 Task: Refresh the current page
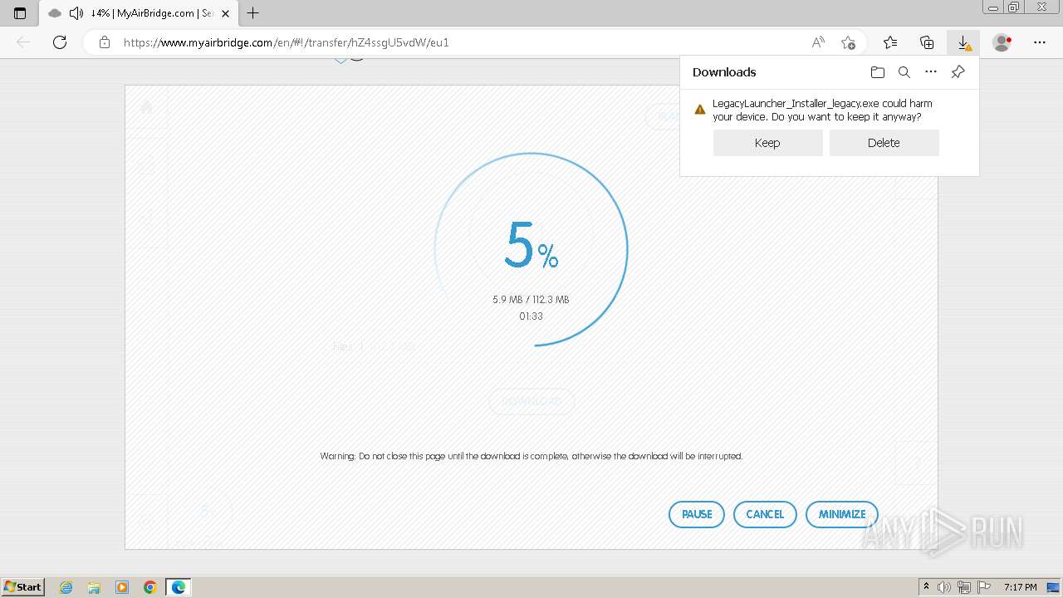pyautogui.click(x=60, y=42)
